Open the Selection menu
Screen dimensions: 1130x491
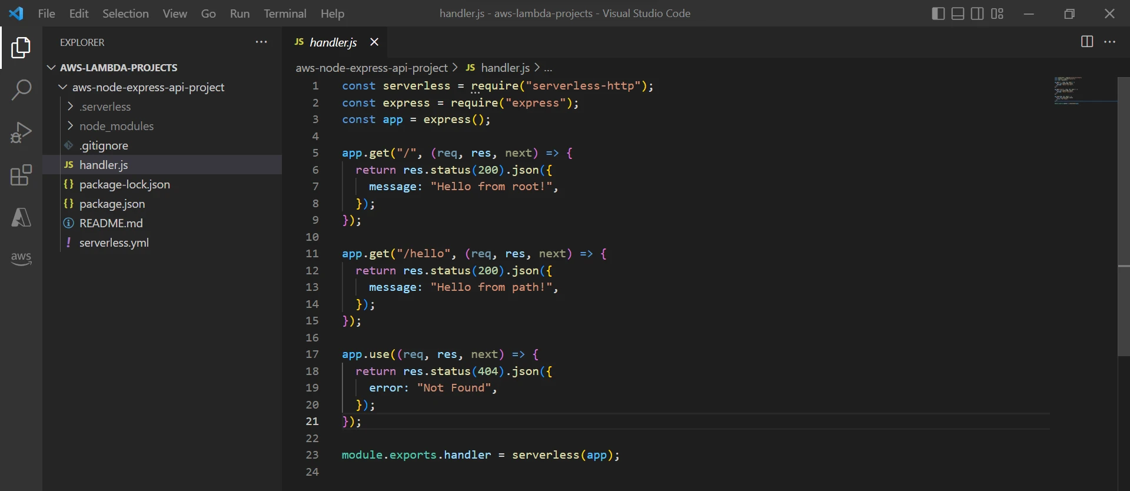(125, 14)
